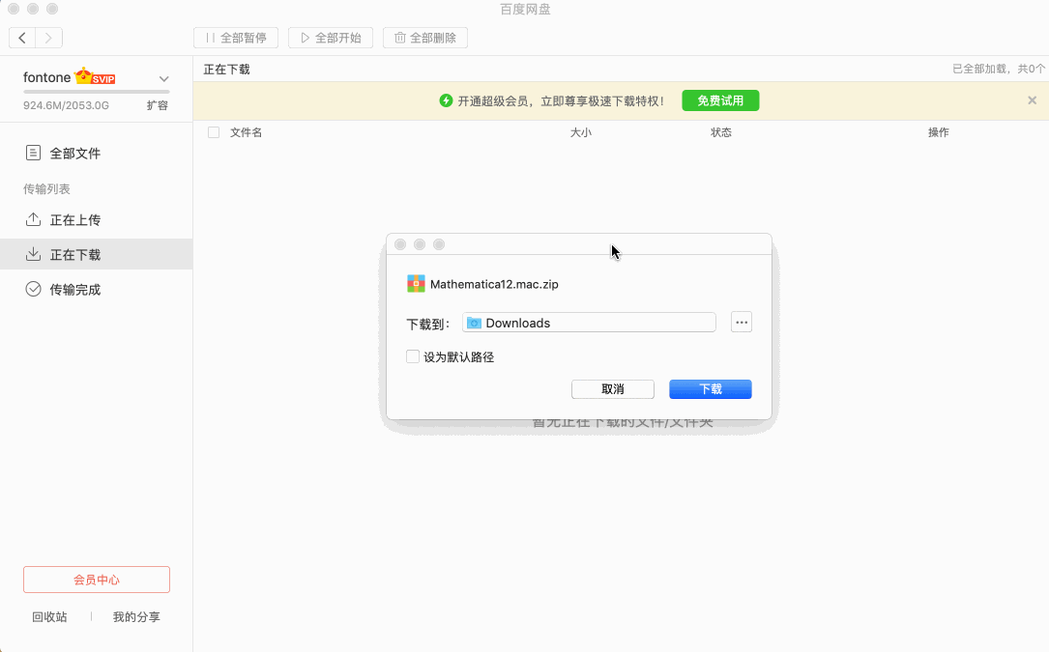Go forward with the right arrow button

(x=49, y=38)
